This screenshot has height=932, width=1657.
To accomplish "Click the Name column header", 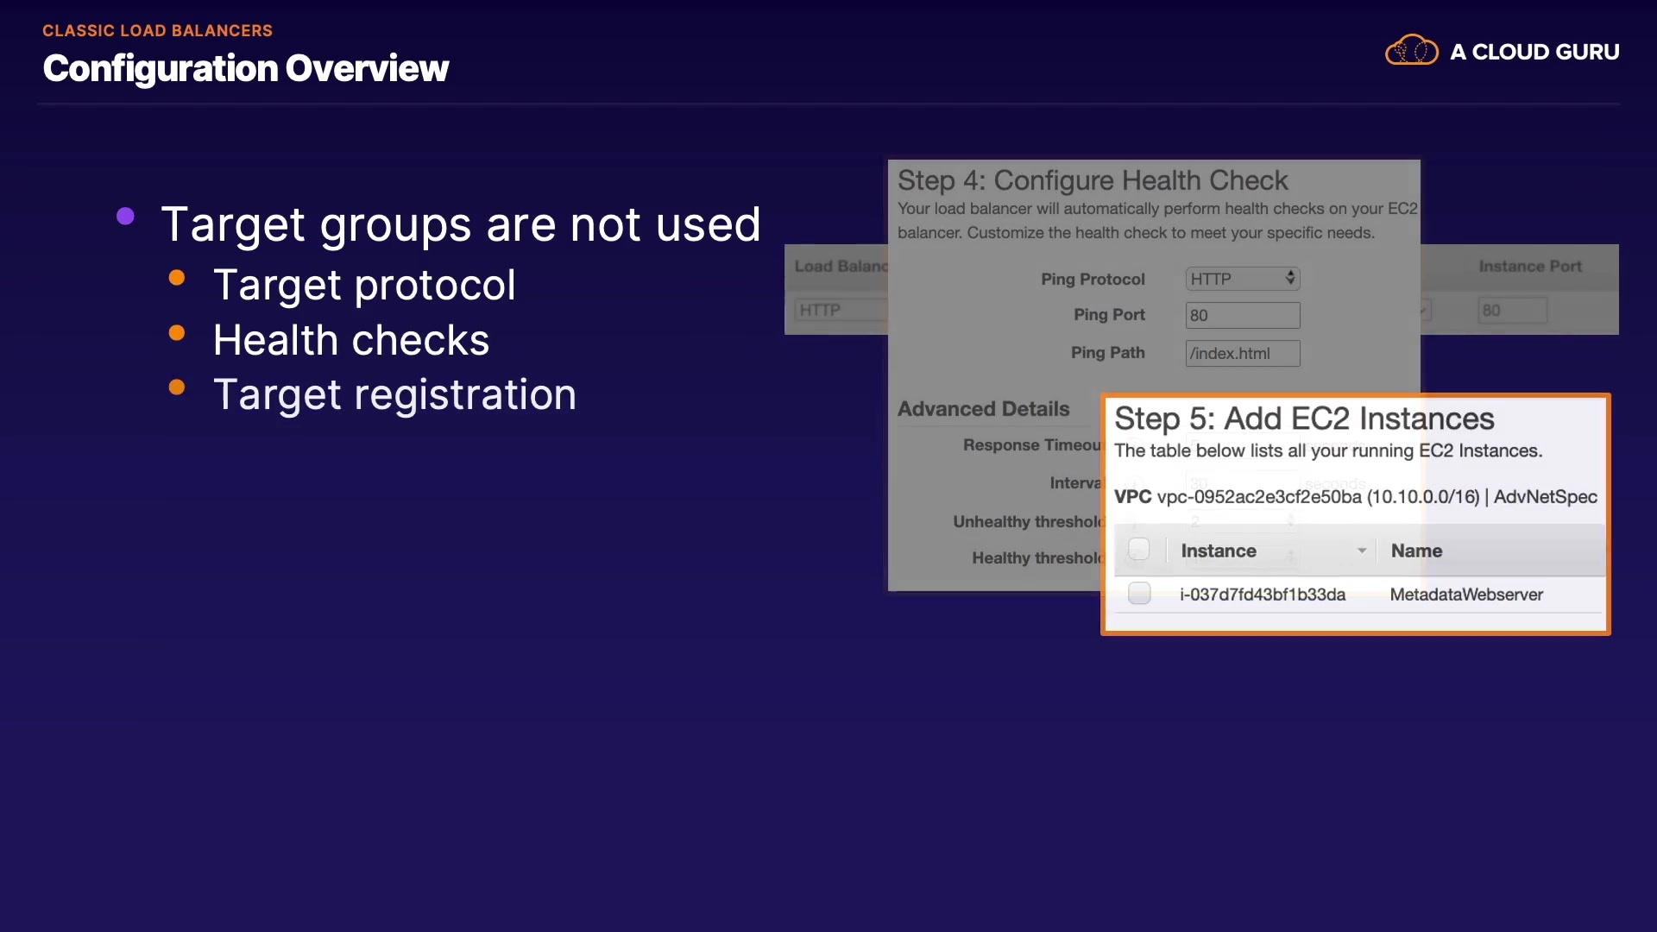I will point(1416,551).
